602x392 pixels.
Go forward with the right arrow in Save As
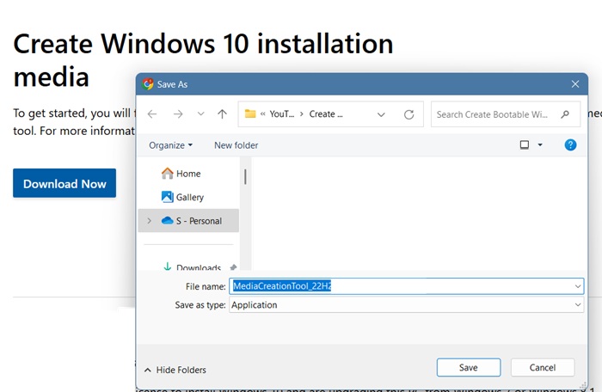pos(178,114)
